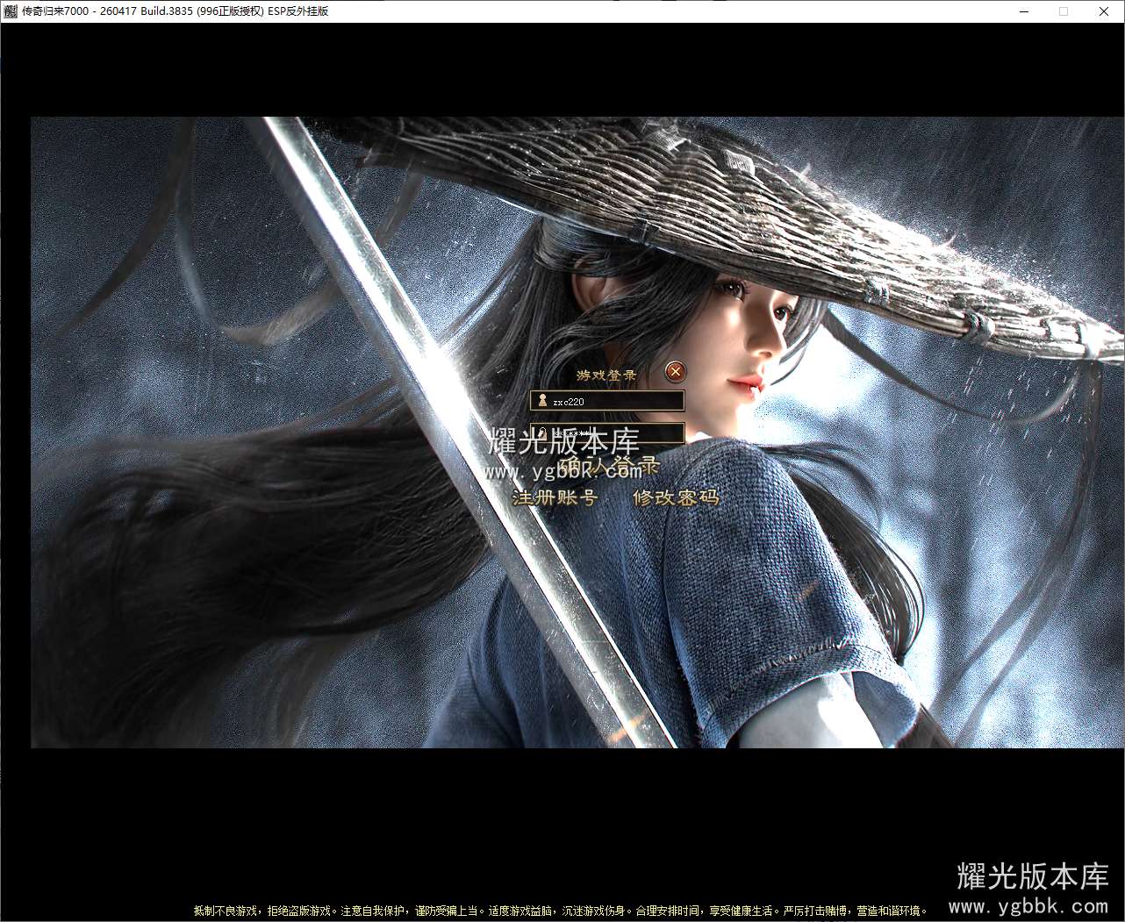Open 注册账号 account registration
Image resolution: width=1125 pixels, height=922 pixels.
(x=555, y=497)
